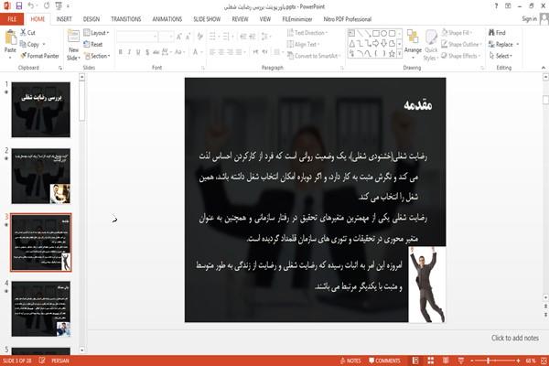Click to add notes area

[x=514, y=338]
